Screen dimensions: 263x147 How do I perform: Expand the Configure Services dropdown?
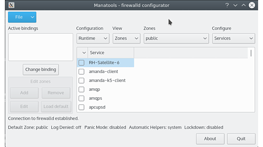point(233,38)
